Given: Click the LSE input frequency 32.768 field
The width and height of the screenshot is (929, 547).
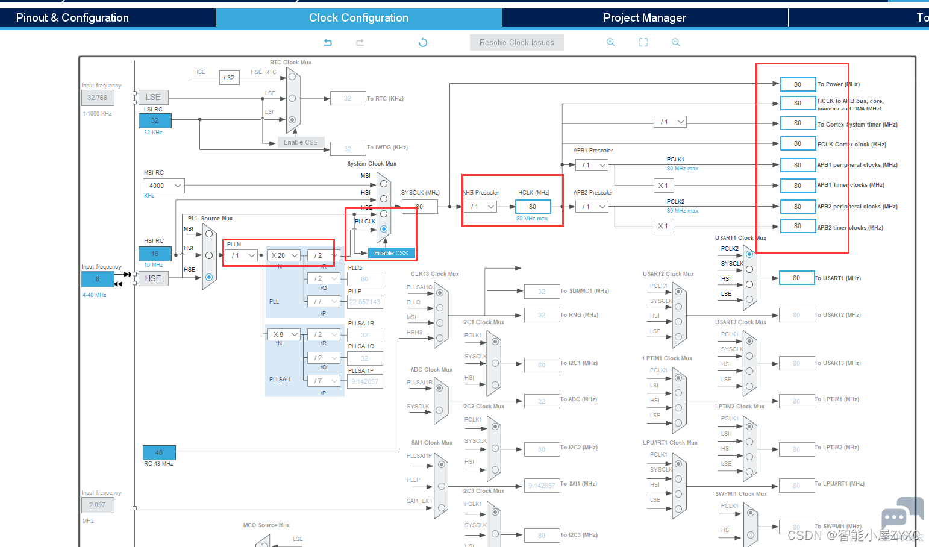Looking at the screenshot, I should click(x=98, y=98).
